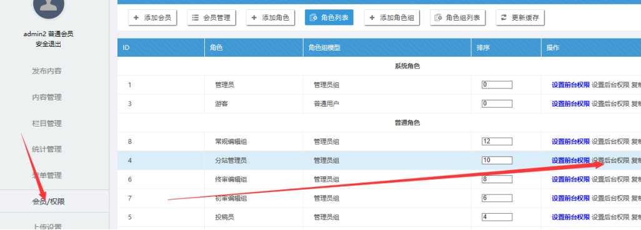
Task: Click the 添加角色组 plus icon
Action: 372,18
